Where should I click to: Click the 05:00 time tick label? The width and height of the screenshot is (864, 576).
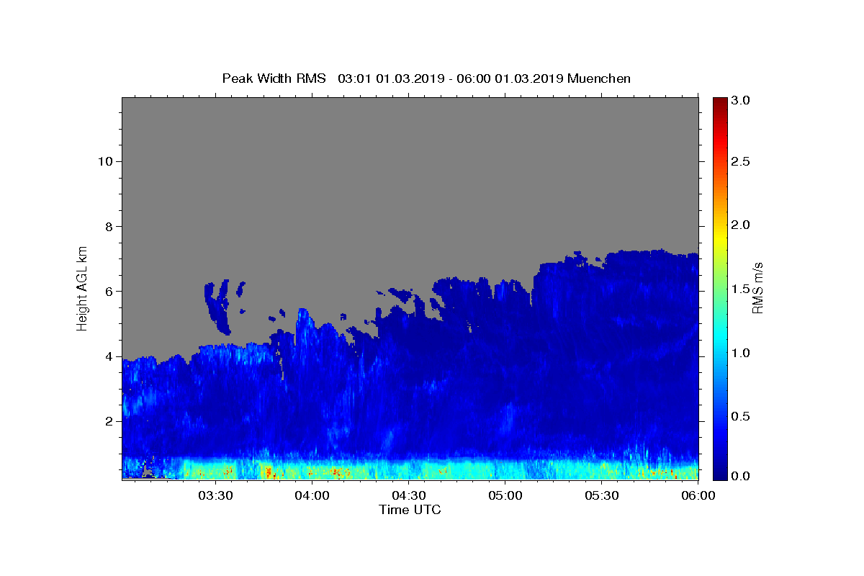[505, 495]
